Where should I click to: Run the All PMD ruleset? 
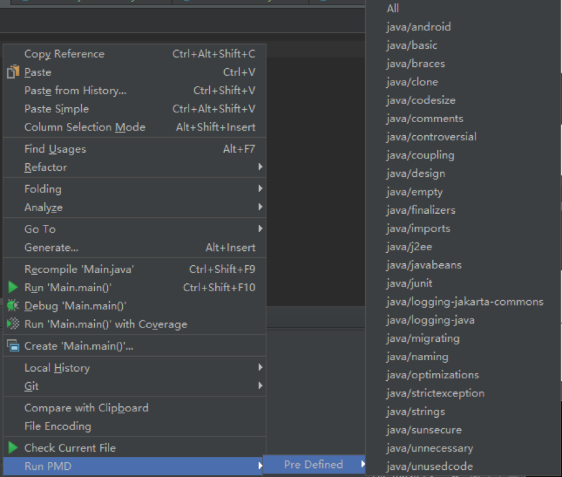click(463, 8)
